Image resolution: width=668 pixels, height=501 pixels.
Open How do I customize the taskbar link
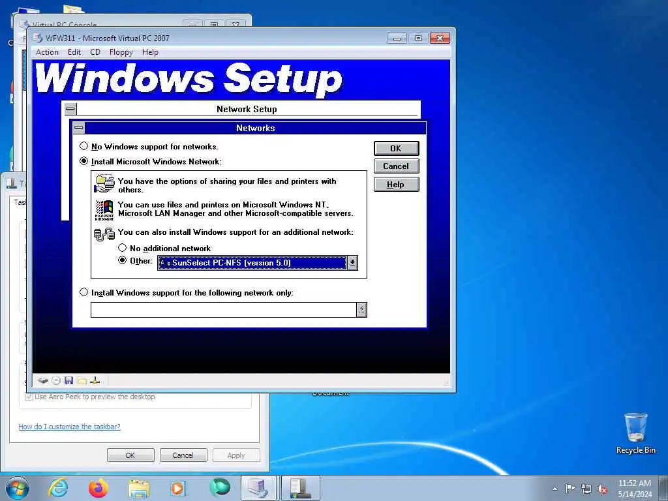69,427
